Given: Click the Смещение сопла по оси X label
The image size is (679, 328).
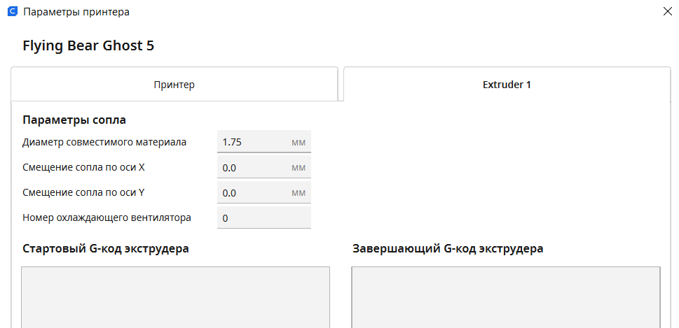Looking at the screenshot, I should (x=83, y=167).
